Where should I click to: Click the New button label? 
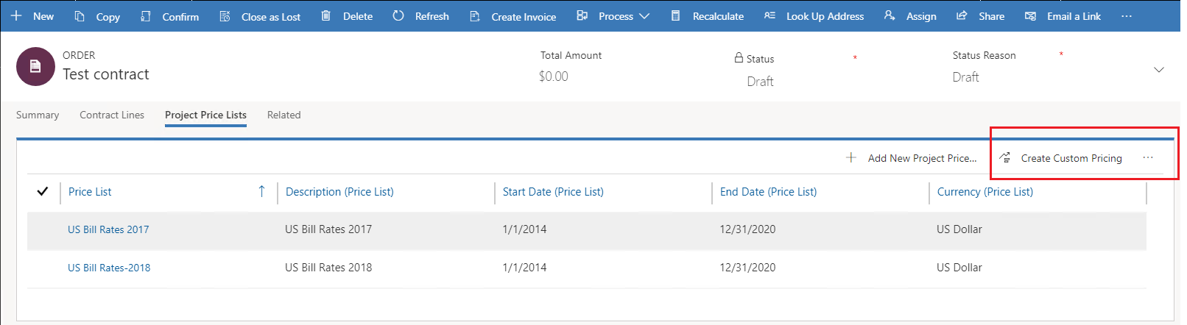43,16
